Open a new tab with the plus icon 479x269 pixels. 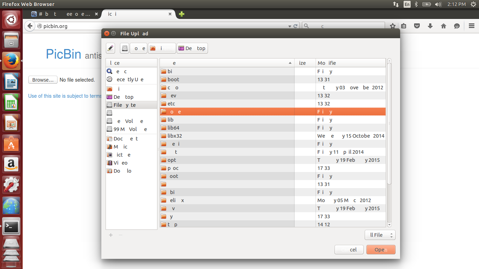click(182, 14)
